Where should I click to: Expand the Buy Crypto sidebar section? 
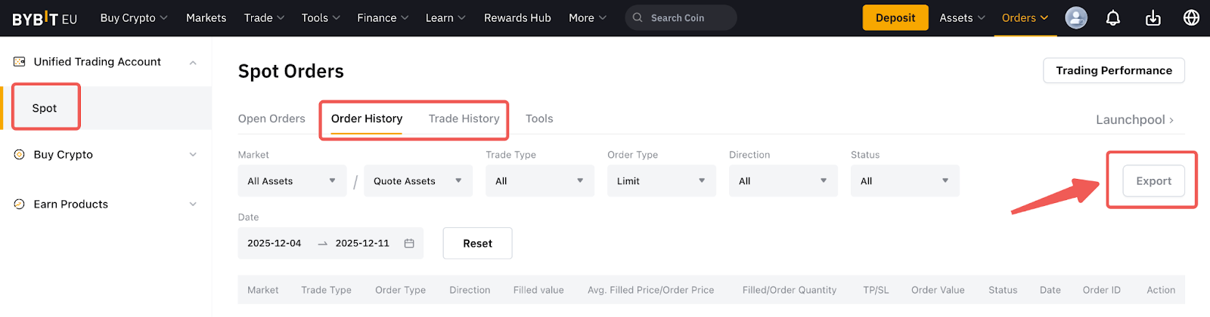click(193, 155)
